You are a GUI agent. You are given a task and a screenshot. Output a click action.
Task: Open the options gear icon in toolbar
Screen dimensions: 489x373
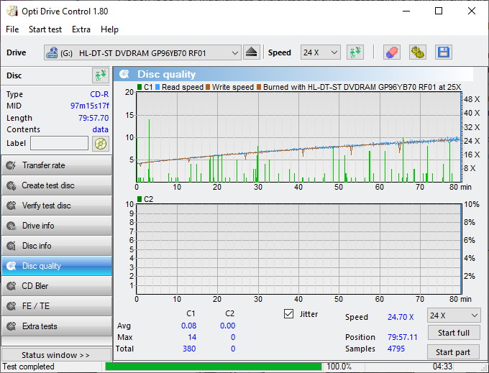417,52
